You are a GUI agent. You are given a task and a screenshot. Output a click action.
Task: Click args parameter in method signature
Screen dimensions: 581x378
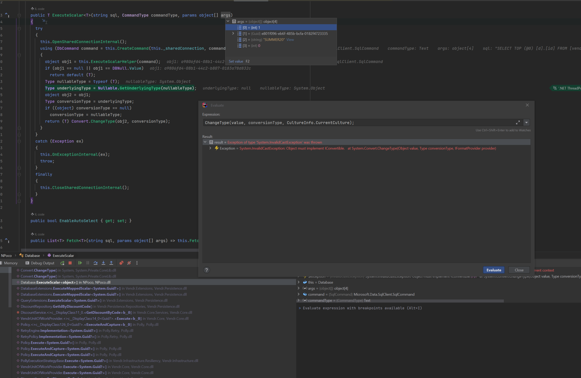click(225, 15)
